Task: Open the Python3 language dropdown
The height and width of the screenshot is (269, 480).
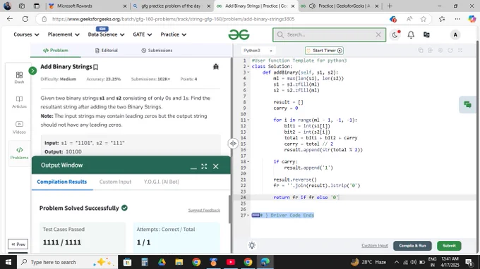Action: click(x=258, y=51)
